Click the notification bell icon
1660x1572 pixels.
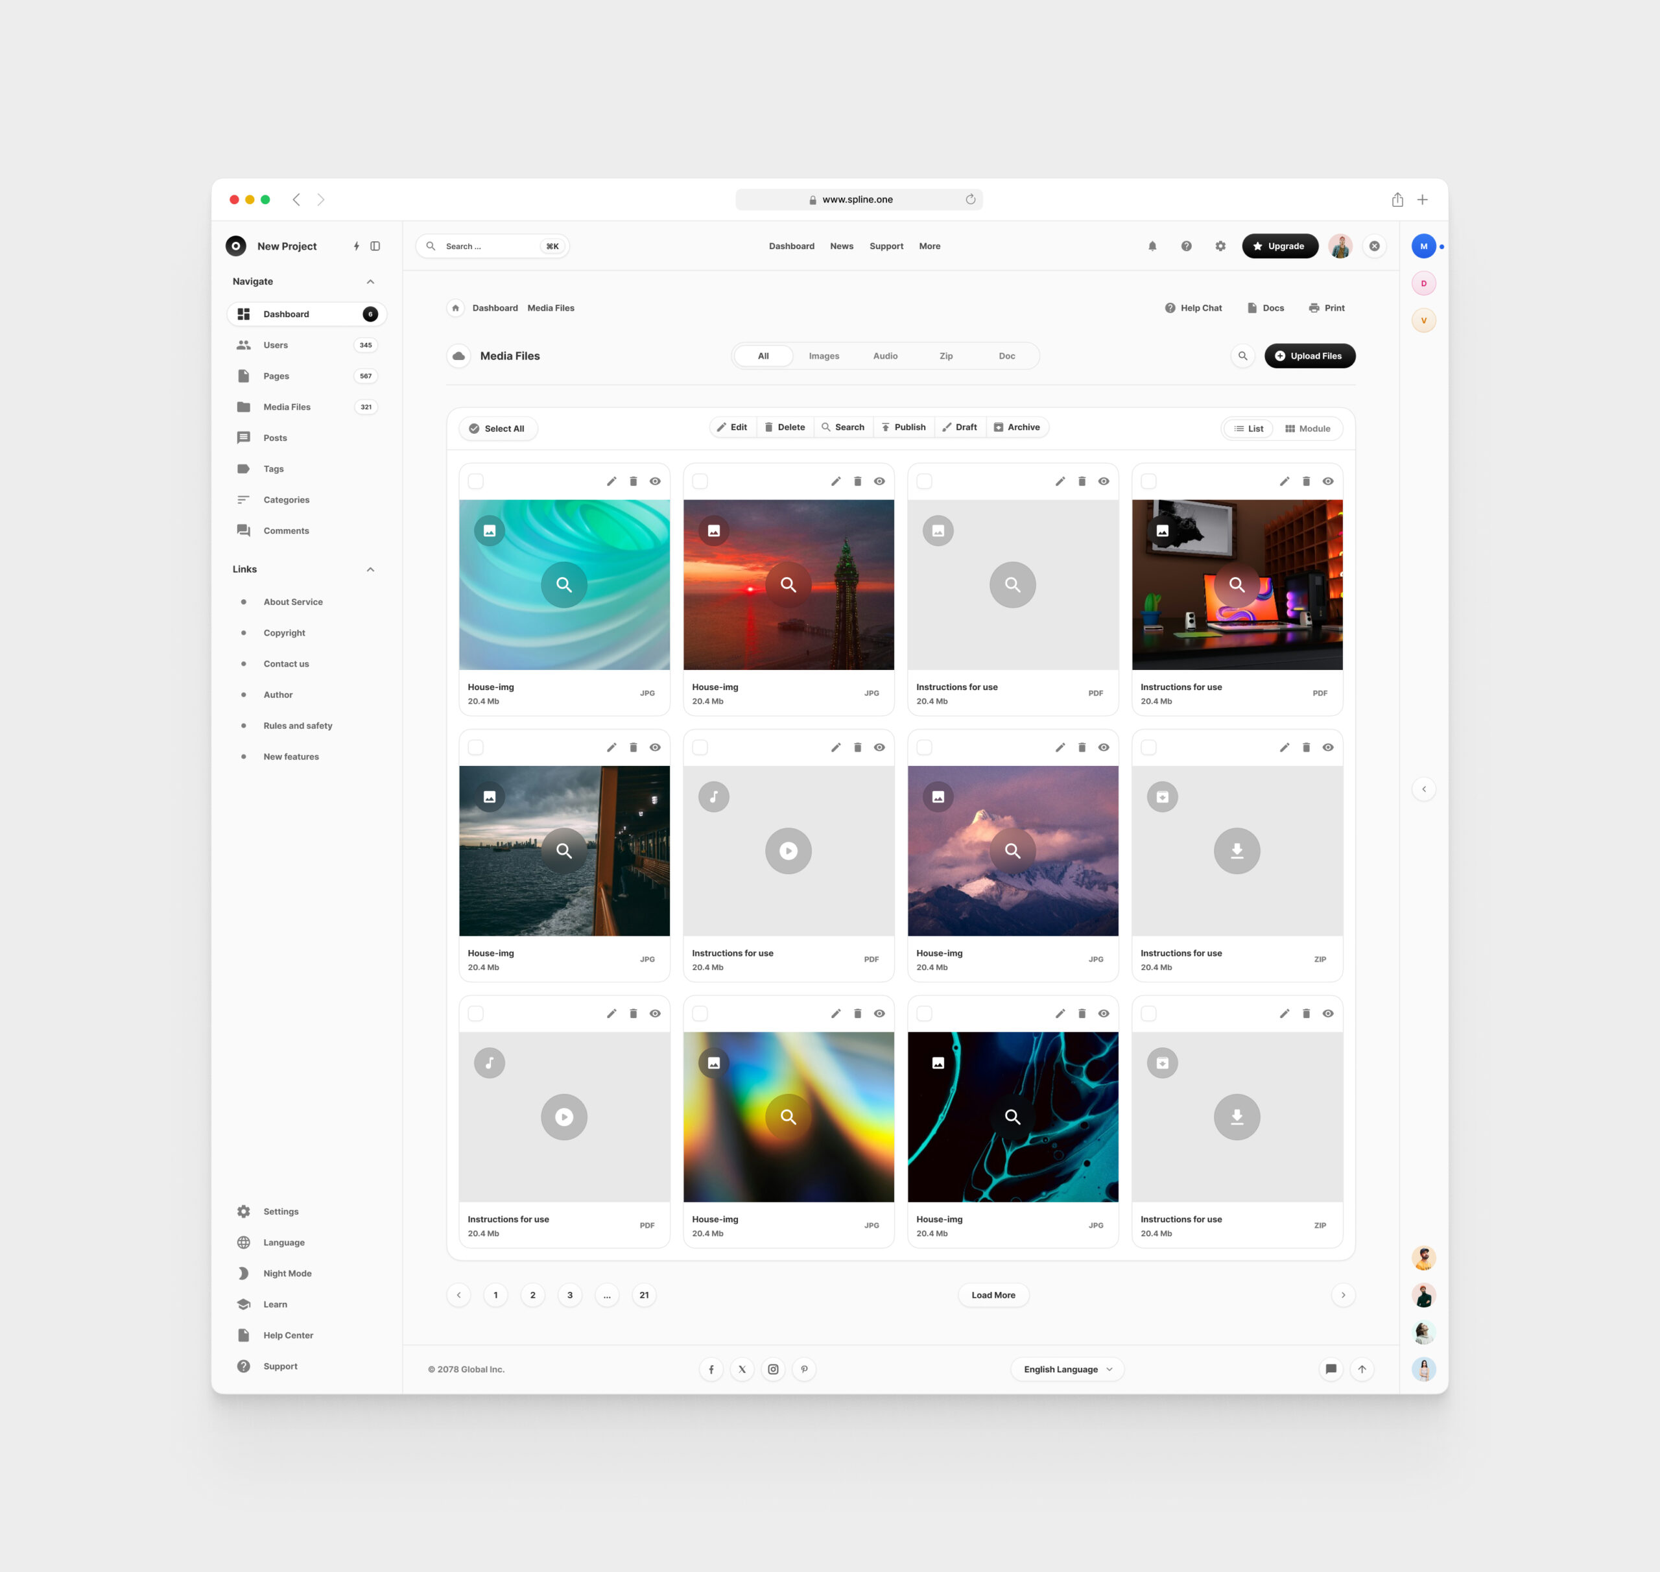(1152, 246)
